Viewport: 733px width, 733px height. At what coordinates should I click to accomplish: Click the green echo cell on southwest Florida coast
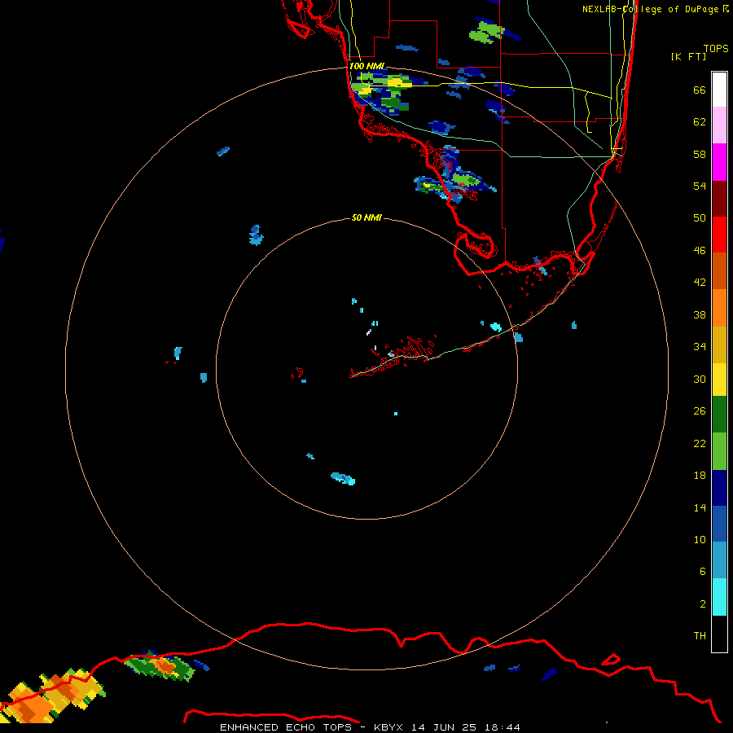[x=466, y=179]
